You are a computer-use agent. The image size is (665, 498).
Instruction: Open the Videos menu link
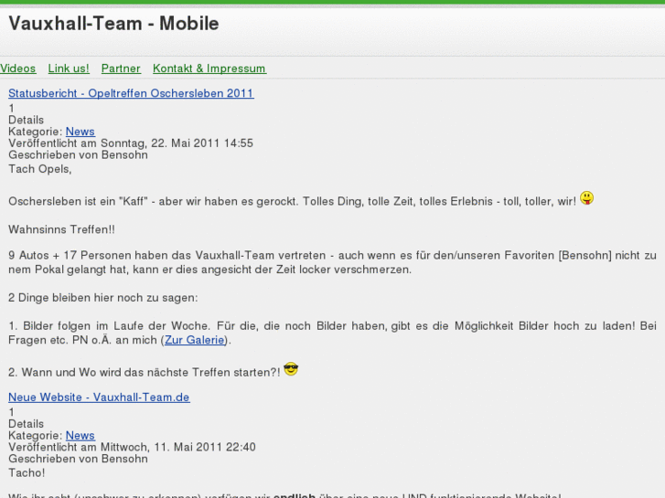(x=17, y=69)
